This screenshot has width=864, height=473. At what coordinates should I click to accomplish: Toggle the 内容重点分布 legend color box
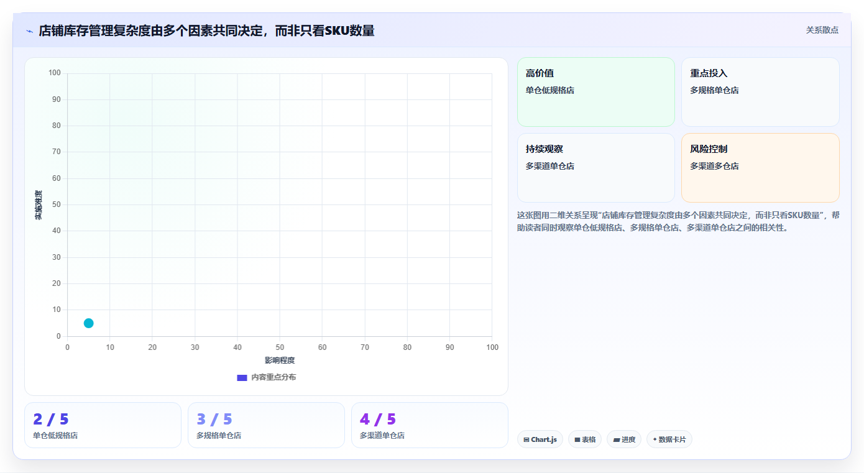coord(242,377)
